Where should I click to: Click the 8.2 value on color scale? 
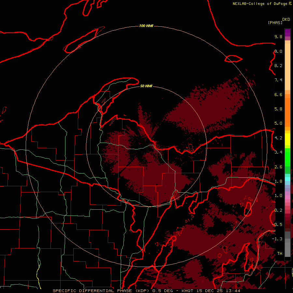(278, 65)
